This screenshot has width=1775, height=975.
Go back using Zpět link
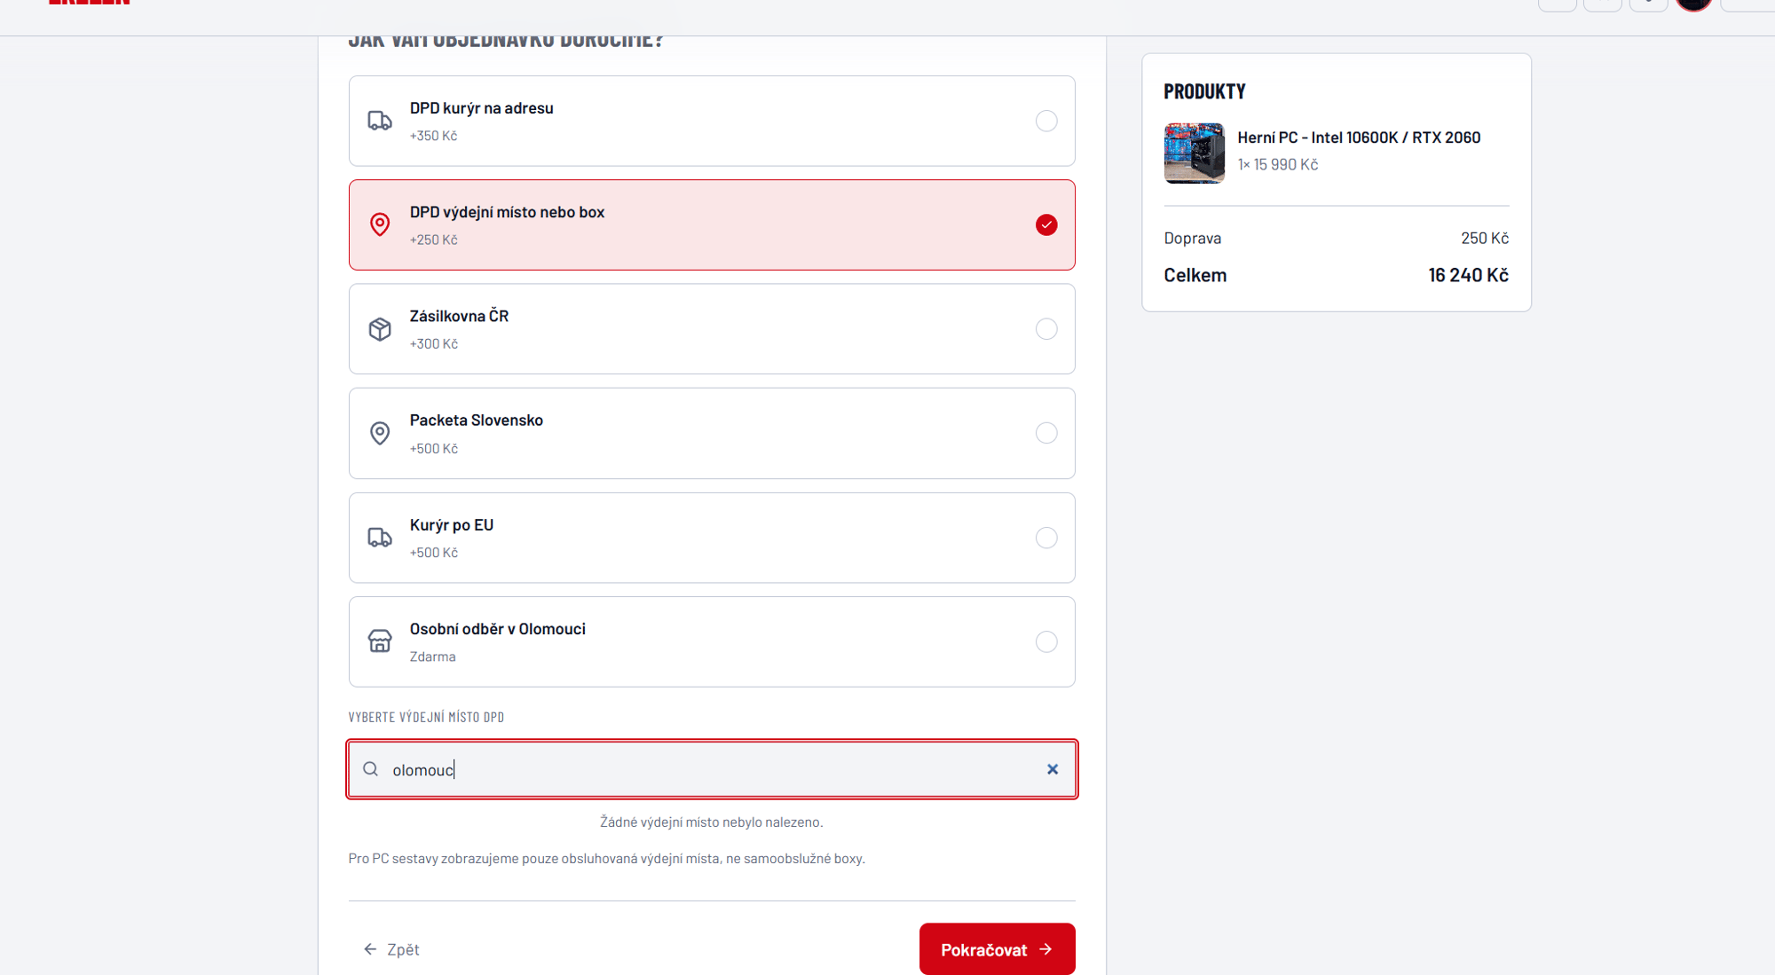[x=391, y=949]
